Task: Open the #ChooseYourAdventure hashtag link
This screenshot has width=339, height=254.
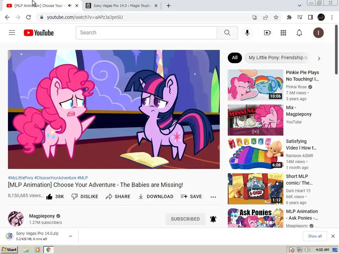Action: 55,178
